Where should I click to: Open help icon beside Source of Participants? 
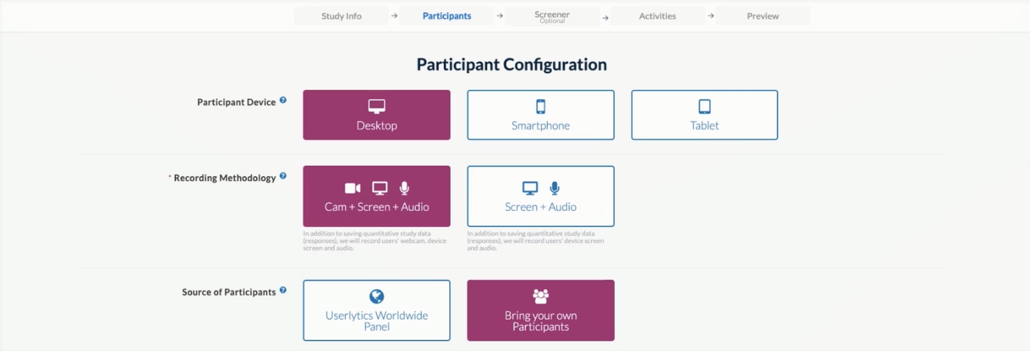click(x=283, y=290)
